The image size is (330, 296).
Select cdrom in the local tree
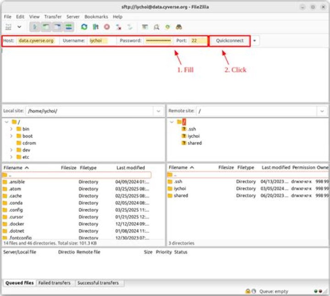[29, 143]
